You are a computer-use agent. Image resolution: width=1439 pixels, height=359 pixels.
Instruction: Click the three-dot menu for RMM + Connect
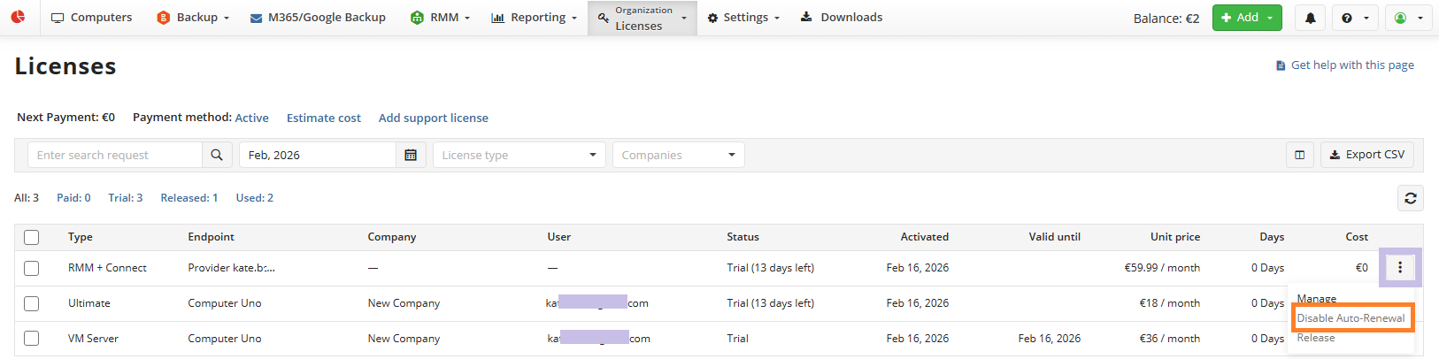point(1400,267)
